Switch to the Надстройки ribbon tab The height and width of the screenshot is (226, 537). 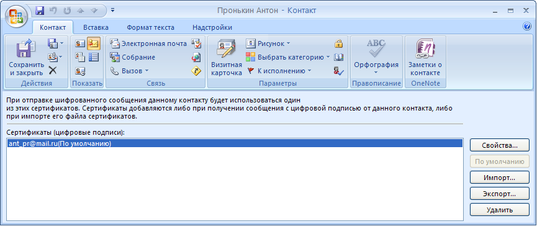[212, 27]
